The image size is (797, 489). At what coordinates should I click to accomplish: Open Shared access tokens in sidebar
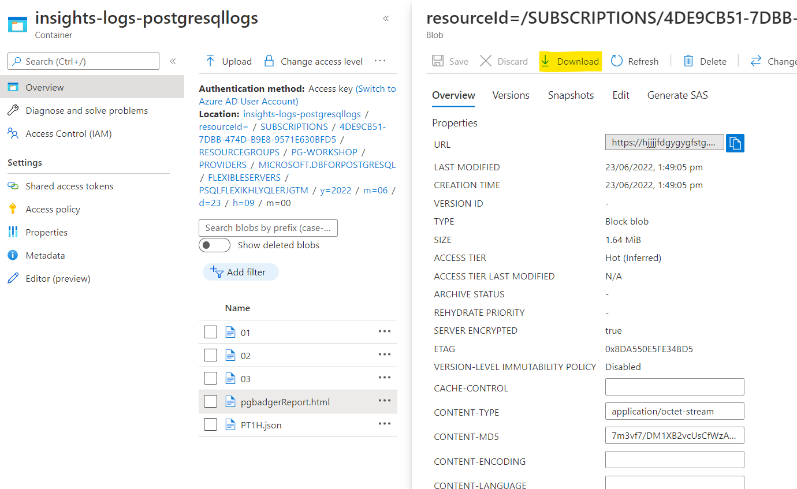(69, 186)
